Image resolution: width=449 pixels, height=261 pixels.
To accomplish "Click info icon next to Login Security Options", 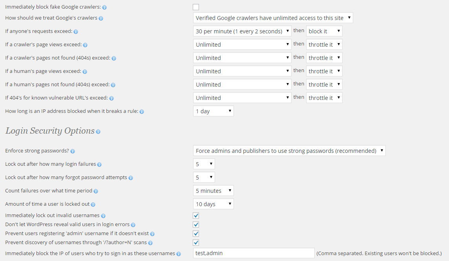I will (x=98, y=132).
